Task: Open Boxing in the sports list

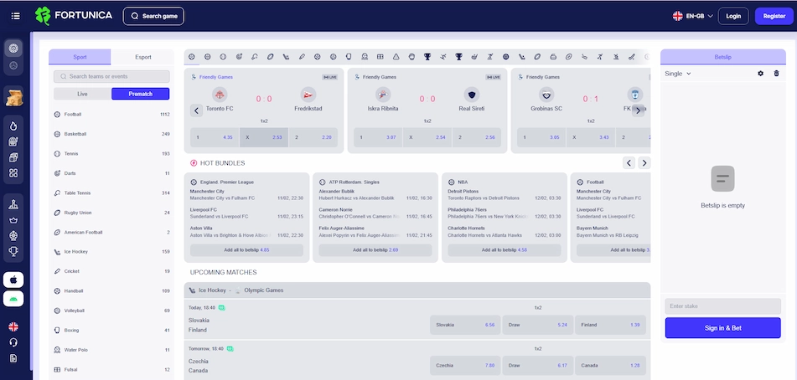Action: pos(111,331)
